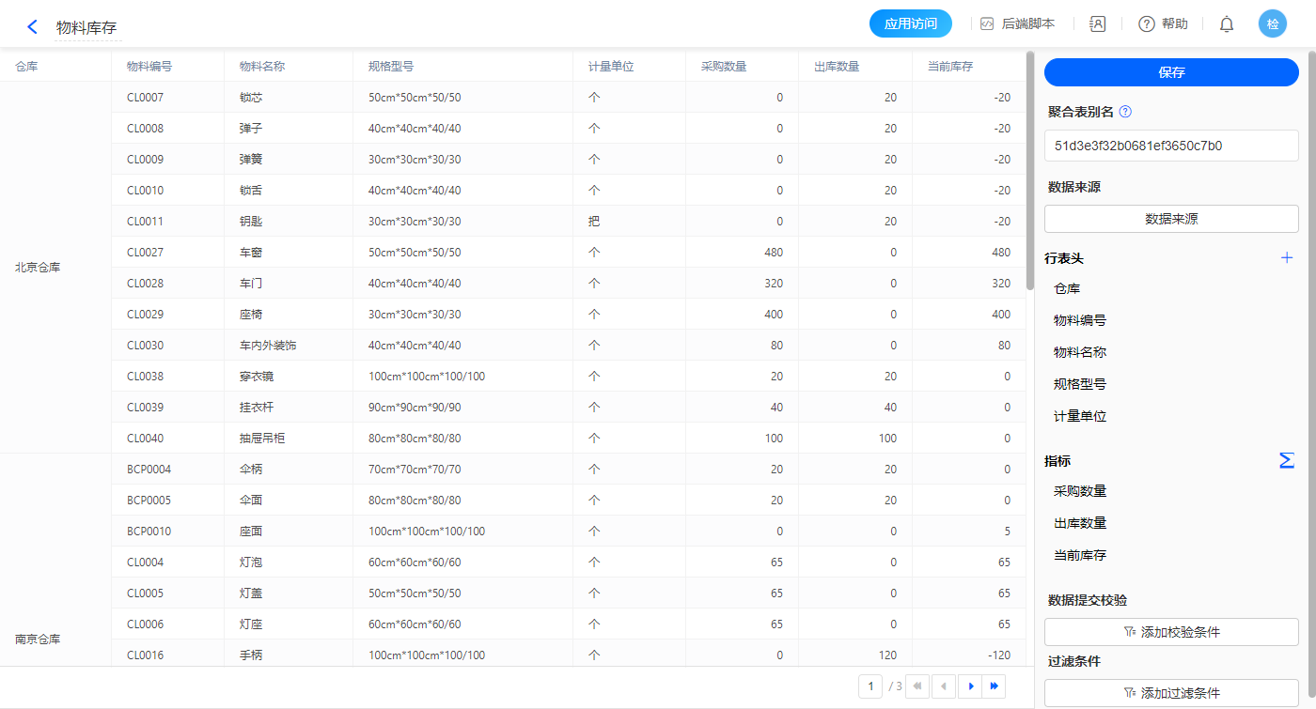
Task: Click 添加过滤条件 button
Action: coord(1171,693)
